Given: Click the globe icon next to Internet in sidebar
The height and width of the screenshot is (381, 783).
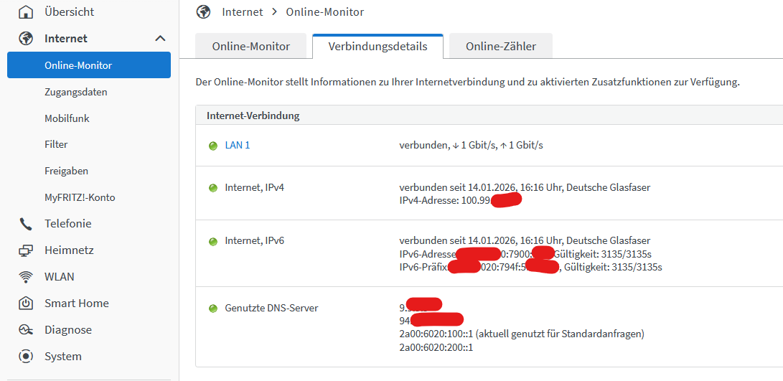Looking at the screenshot, I should 26,38.
